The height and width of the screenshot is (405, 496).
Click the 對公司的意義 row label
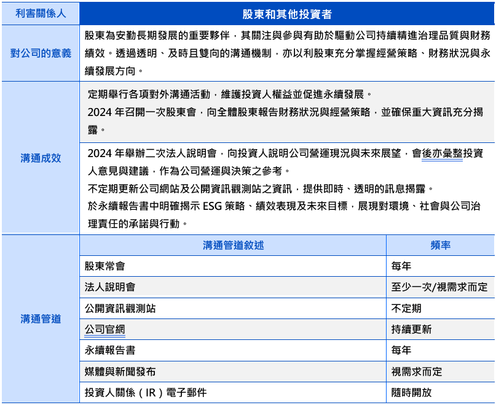click(x=41, y=53)
